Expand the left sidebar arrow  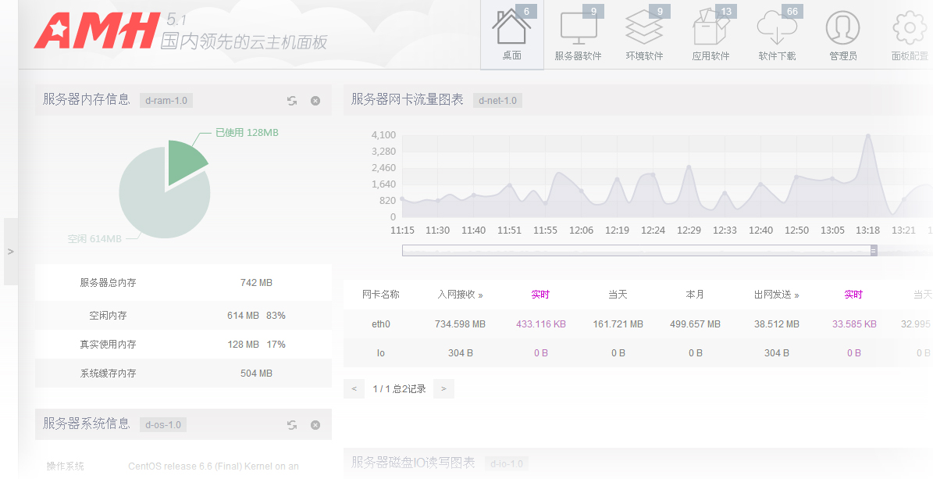[10, 252]
